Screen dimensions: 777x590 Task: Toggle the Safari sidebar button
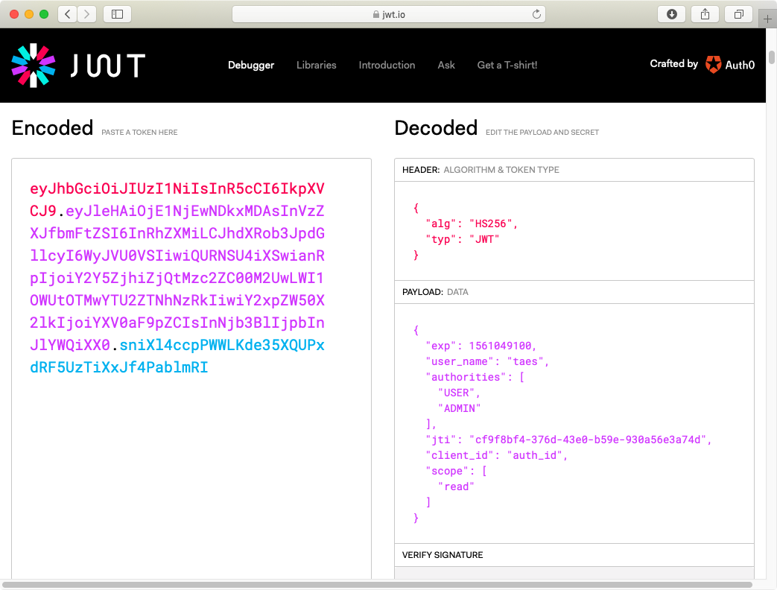[x=118, y=14]
